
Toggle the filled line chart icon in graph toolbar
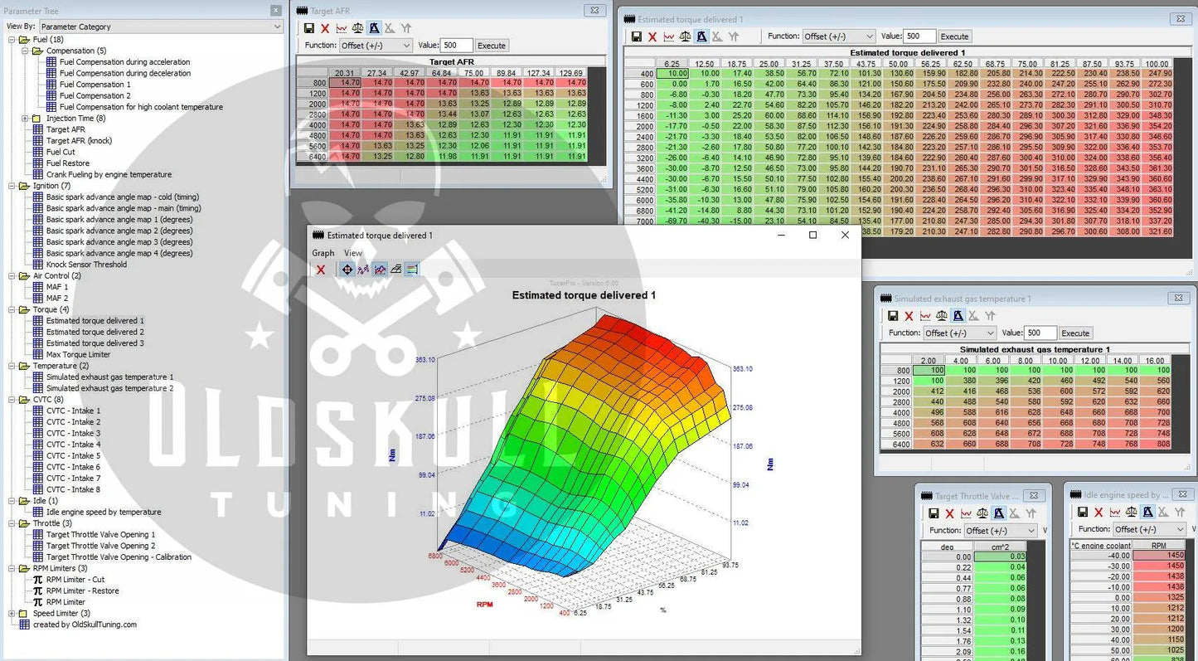click(x=380, y=270)
